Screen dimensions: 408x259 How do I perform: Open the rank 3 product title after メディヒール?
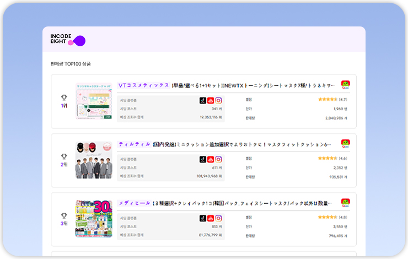242,203
